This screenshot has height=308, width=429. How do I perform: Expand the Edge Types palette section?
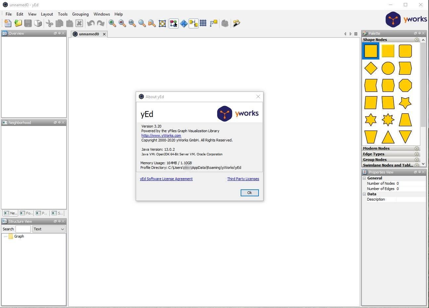coord(417,154)
